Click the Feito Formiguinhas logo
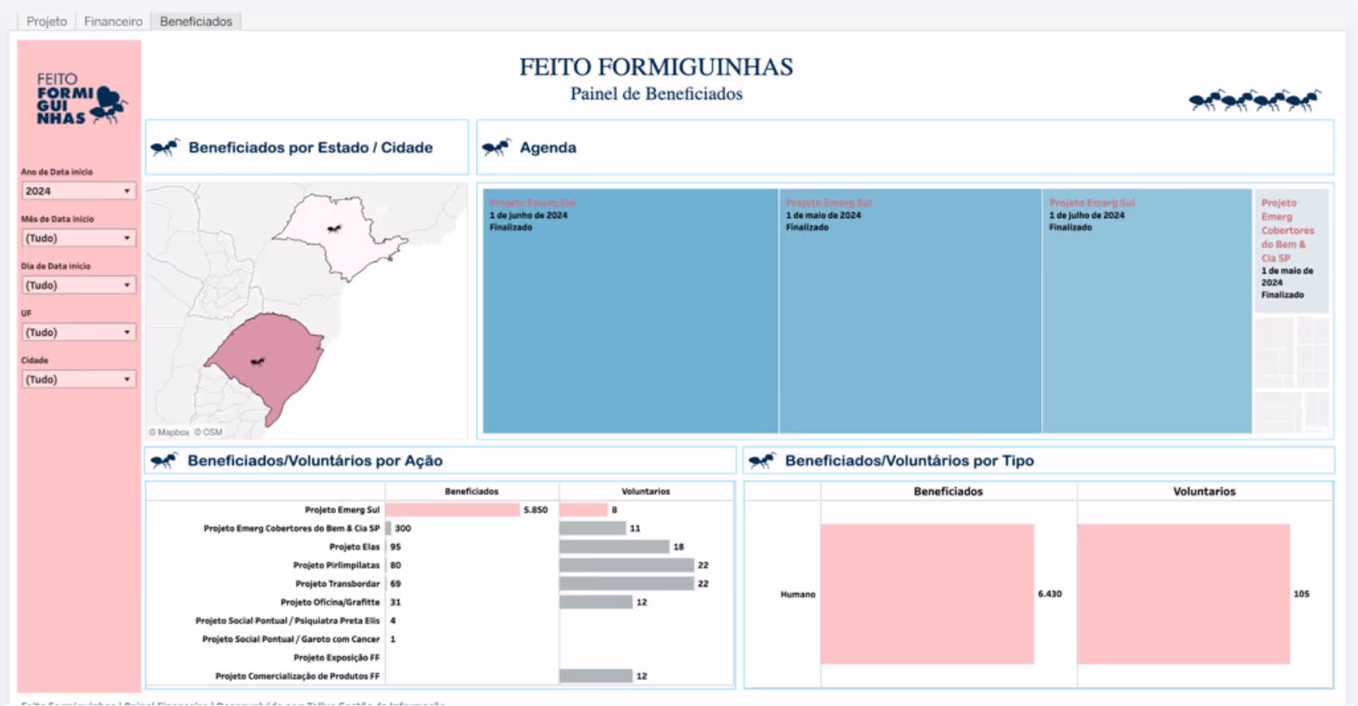 [x=80, y=99]
